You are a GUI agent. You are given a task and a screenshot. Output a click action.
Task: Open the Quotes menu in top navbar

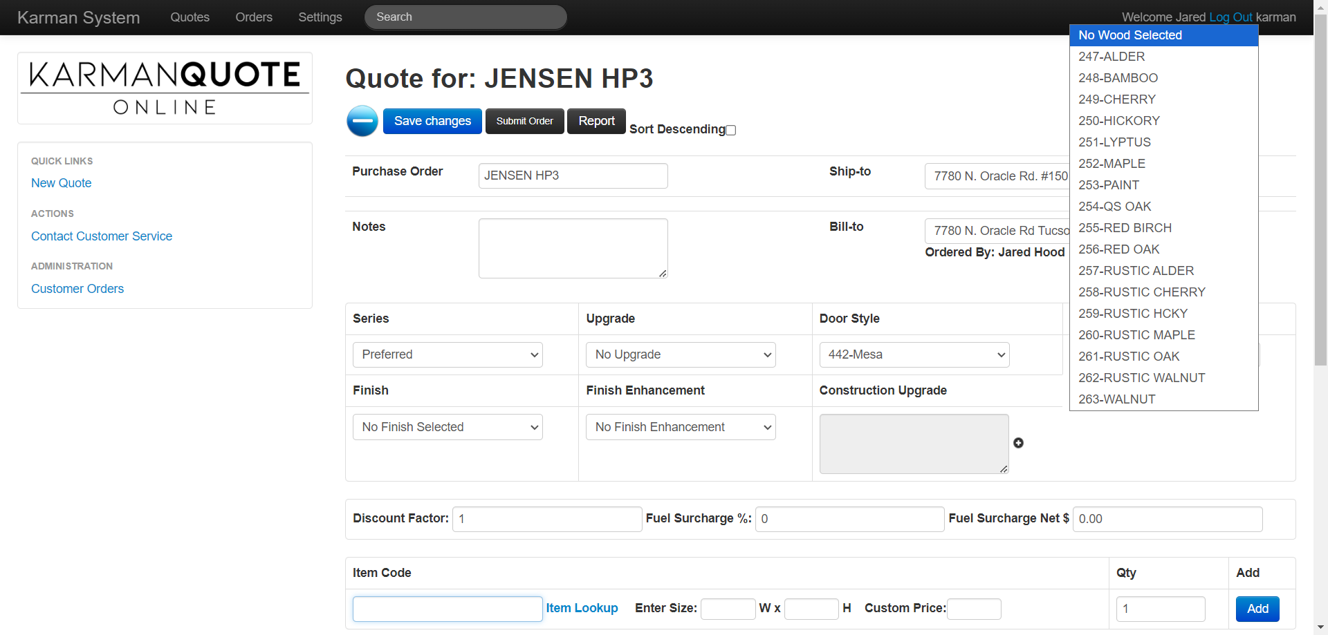point(190,17)
